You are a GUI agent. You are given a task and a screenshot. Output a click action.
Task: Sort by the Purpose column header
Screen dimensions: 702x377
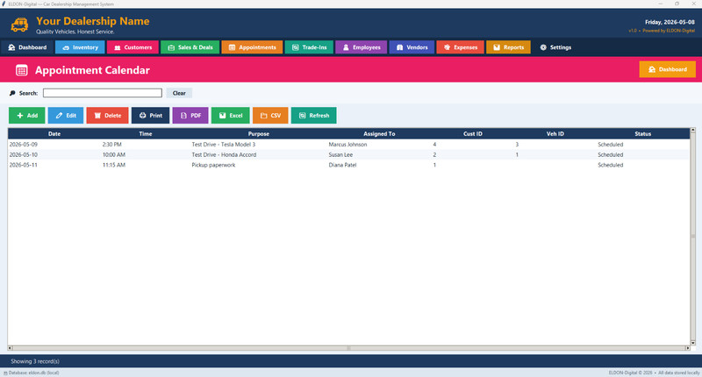click(259, 134)
